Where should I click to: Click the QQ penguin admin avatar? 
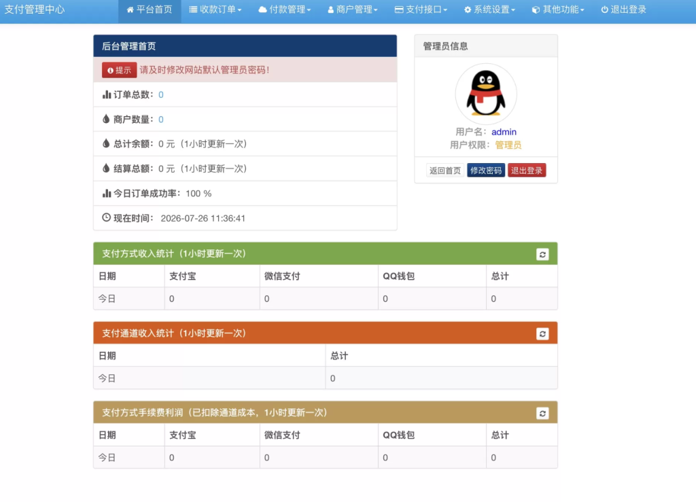point(485,94)
